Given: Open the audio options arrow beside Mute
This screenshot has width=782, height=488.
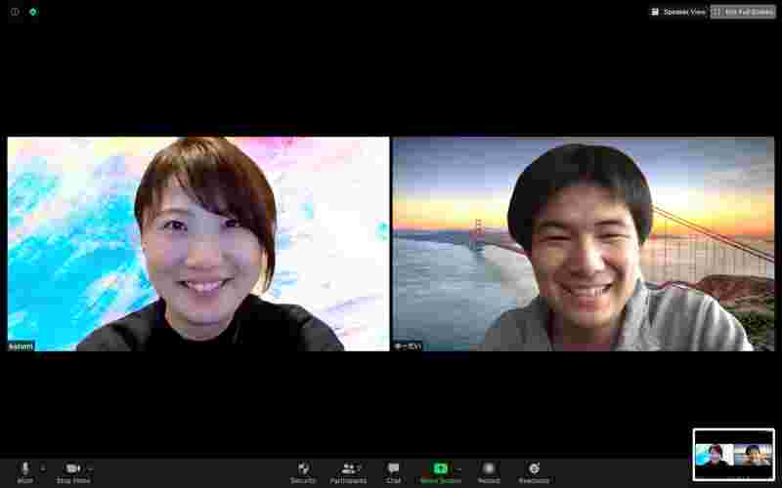Looking at the screenshot, I should pyautogui.click(x=43, y=468).
